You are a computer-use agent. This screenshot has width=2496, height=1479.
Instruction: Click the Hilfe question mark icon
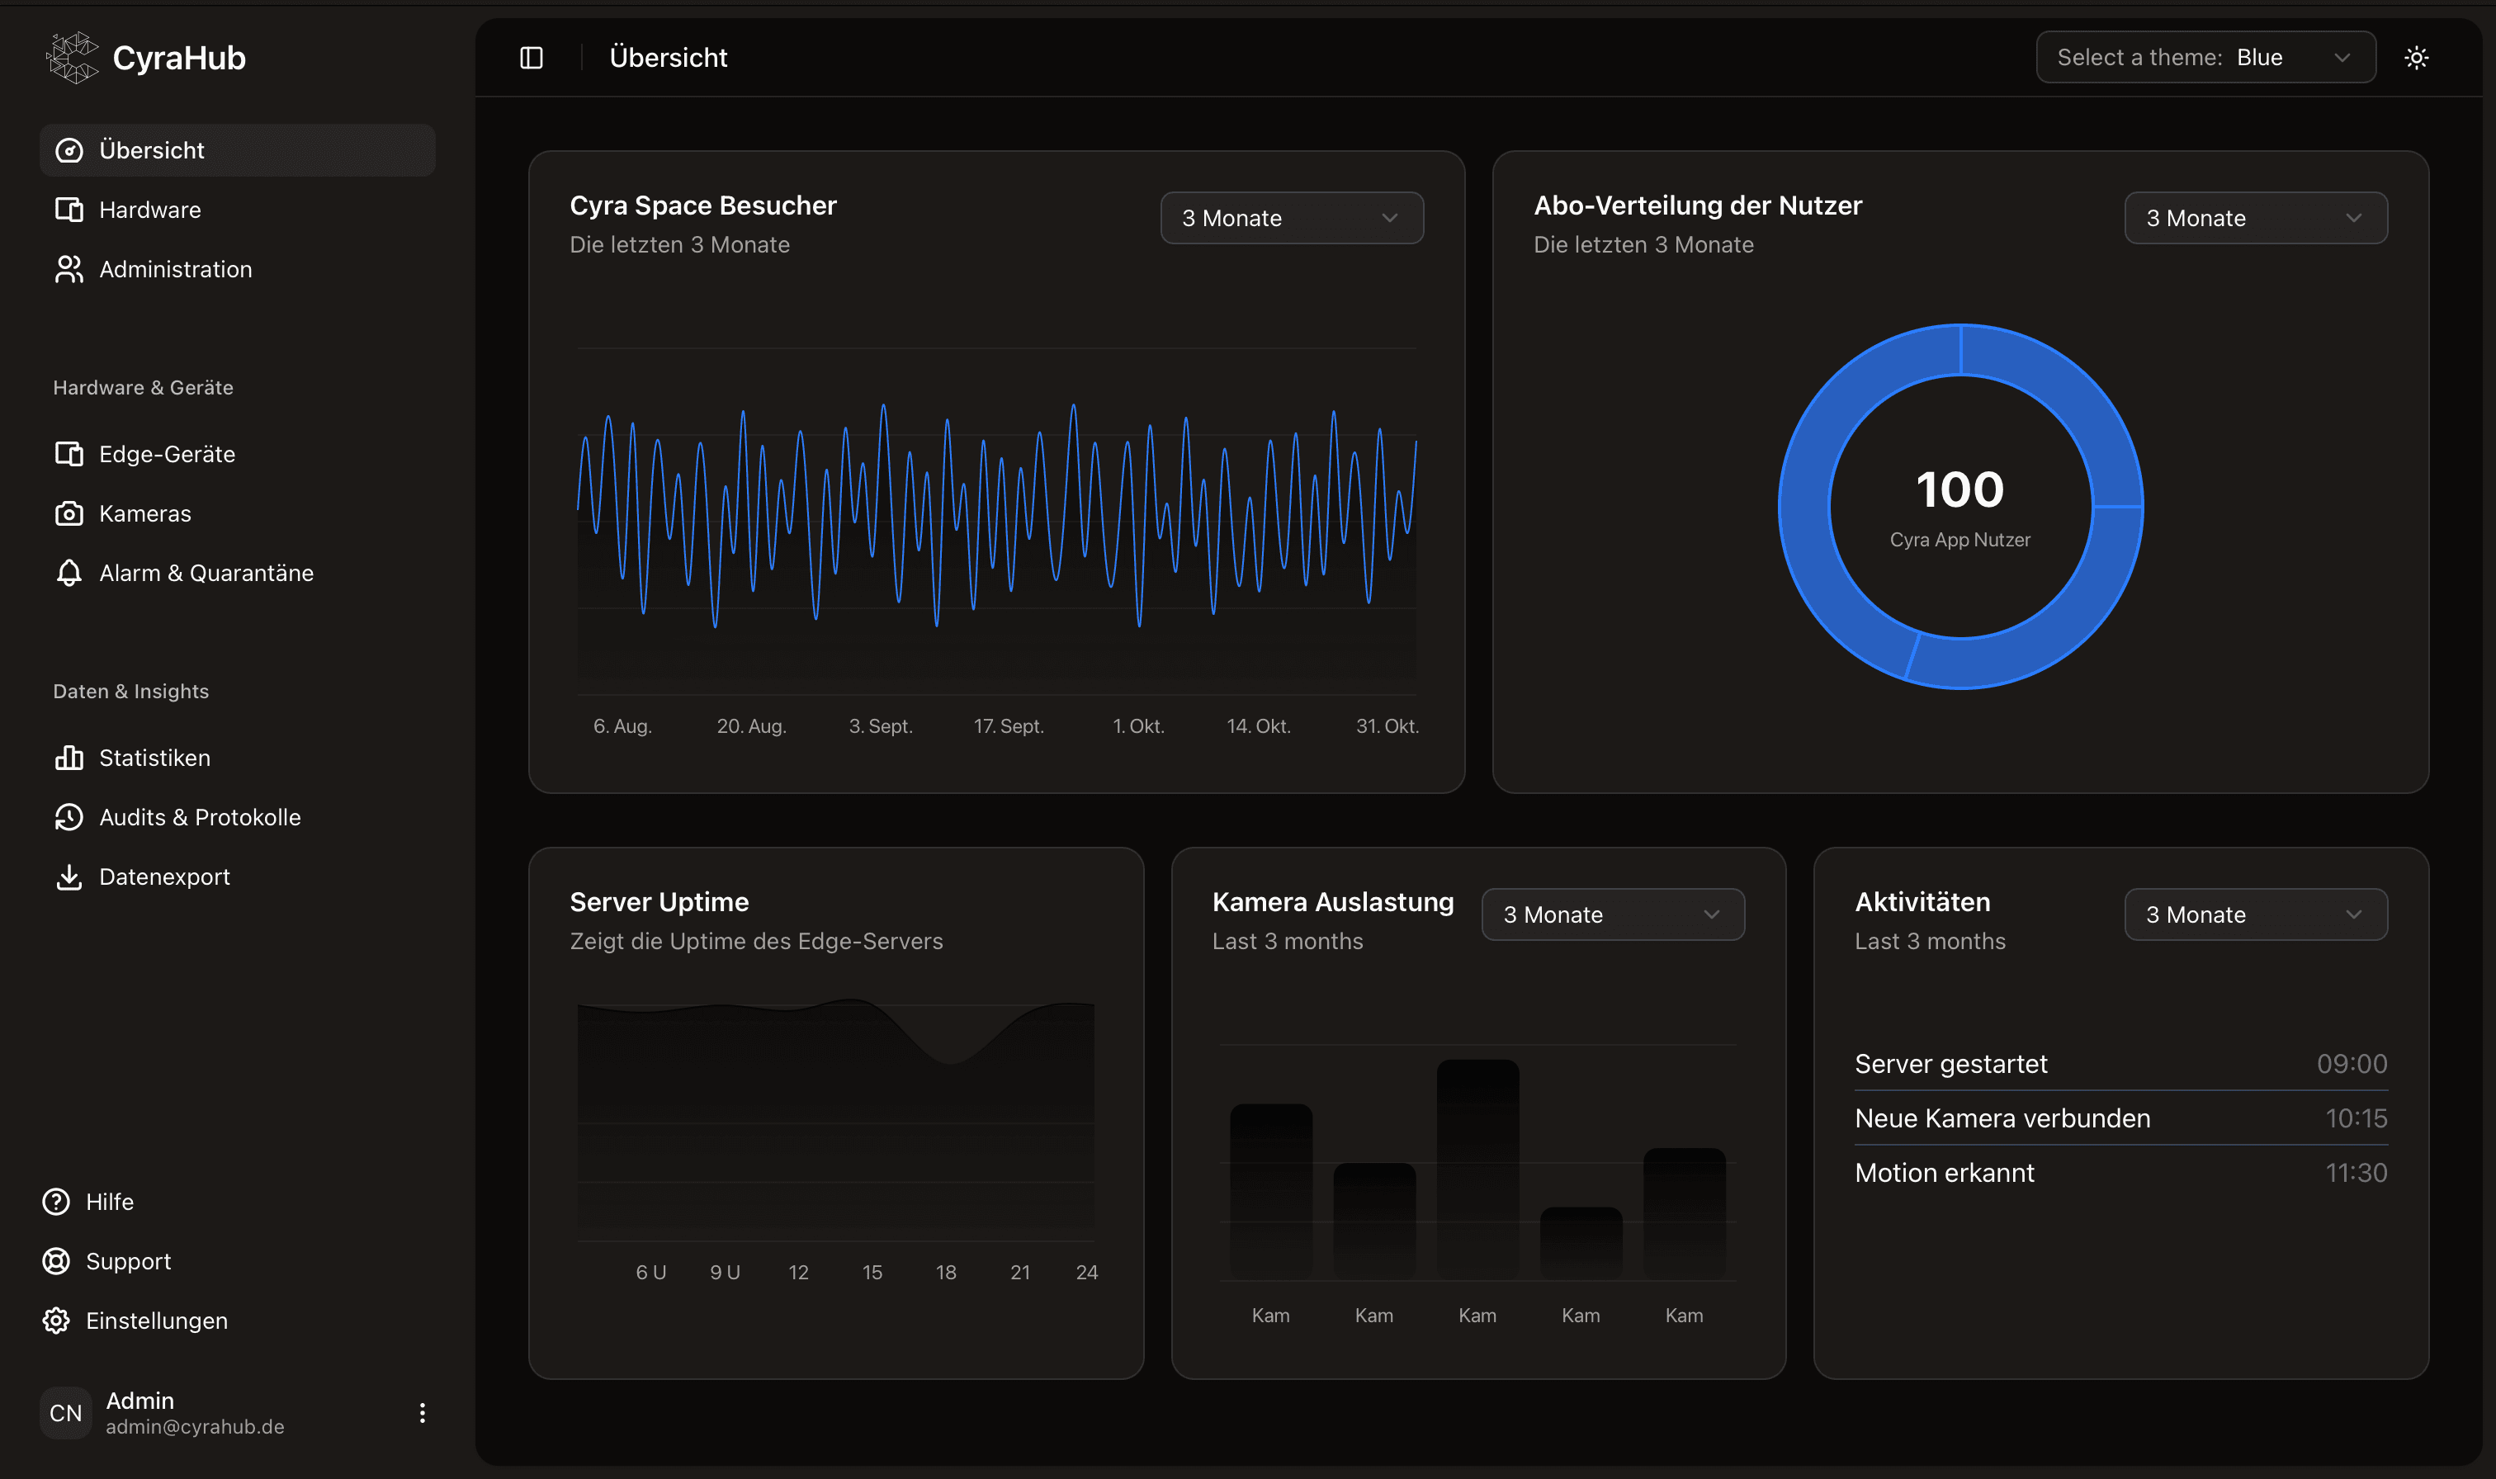[56, 1201]
